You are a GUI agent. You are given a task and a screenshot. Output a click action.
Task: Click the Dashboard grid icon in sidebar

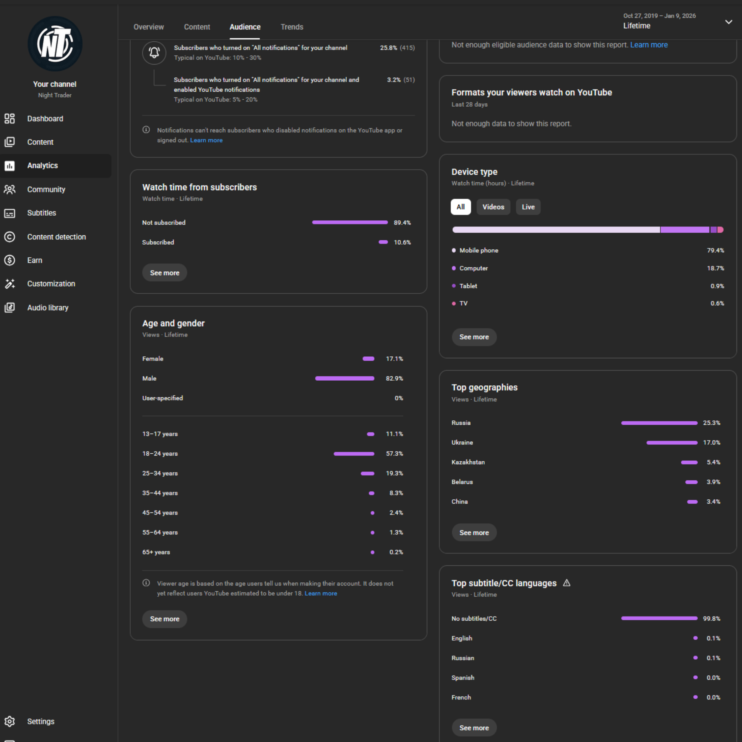pos(10,119)
